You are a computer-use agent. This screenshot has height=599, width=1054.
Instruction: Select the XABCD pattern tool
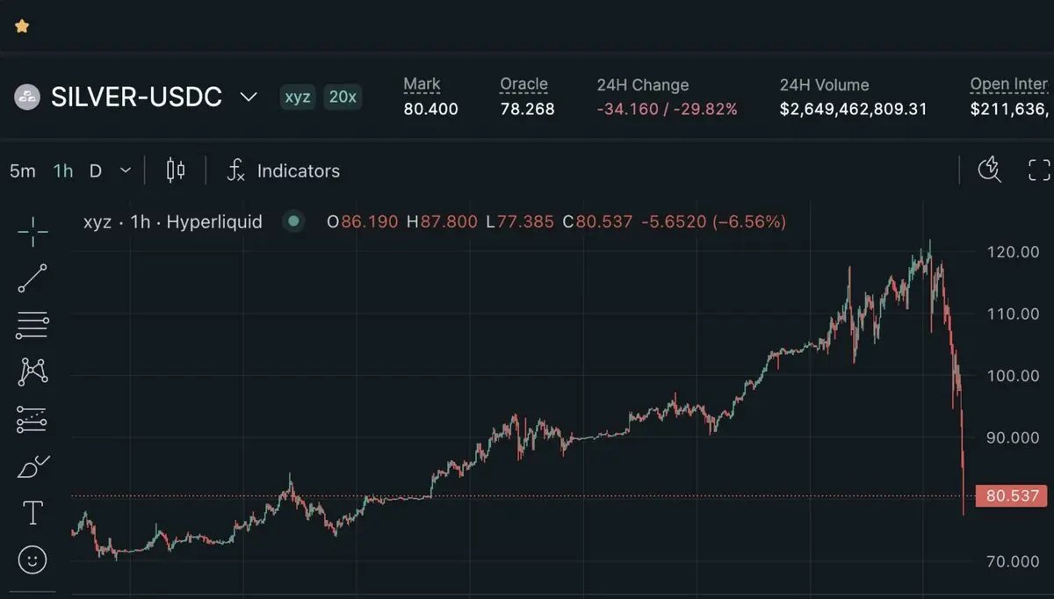32,372
